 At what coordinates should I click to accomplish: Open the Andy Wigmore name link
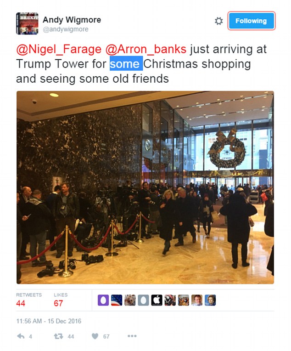72,20
